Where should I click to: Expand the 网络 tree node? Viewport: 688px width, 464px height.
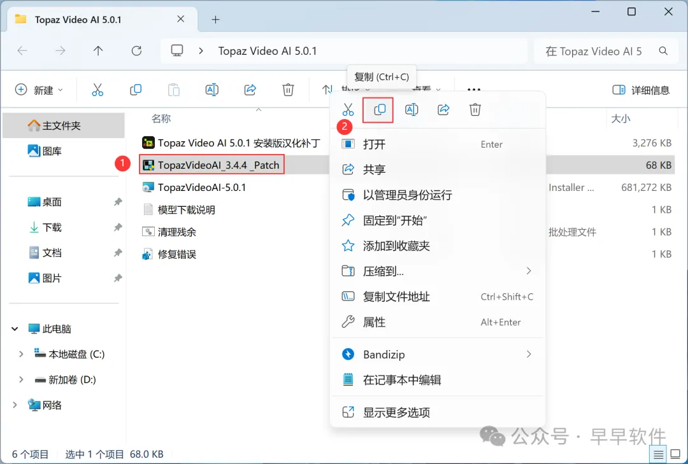tap(15, 405)
